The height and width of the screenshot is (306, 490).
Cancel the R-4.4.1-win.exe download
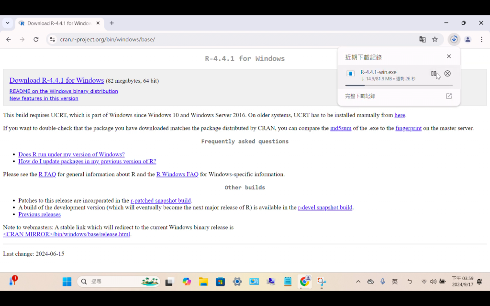(x=447, y=73)
